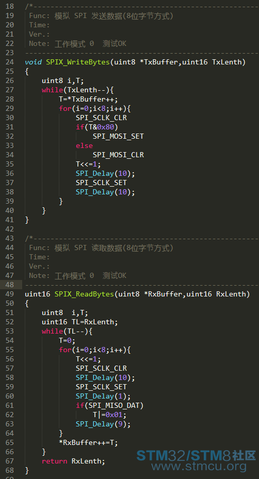Select line number 41 in the gutter
The width and height of the screenshot is (259, 479).
click(9, 220)
